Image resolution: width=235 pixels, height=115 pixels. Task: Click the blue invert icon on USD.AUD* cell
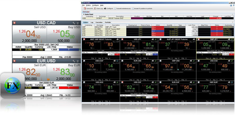click(118, 61)
